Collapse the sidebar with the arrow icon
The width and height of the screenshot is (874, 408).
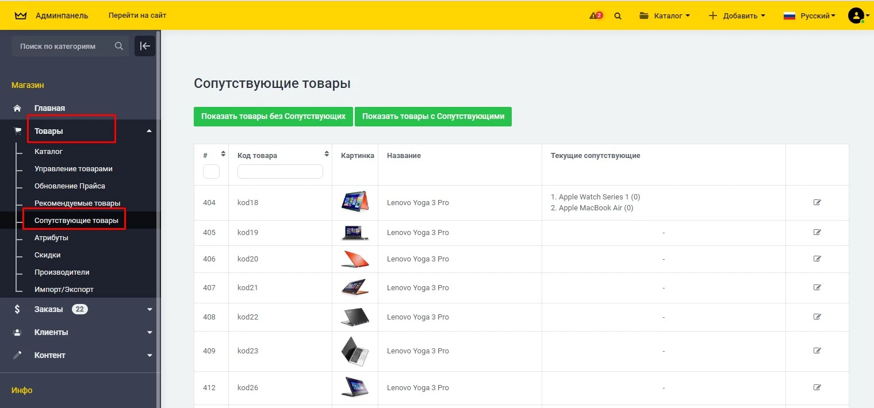coord(145,46)
